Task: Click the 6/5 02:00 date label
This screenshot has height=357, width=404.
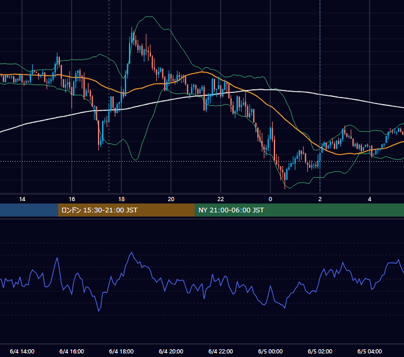Action: [x=320, y=351]
